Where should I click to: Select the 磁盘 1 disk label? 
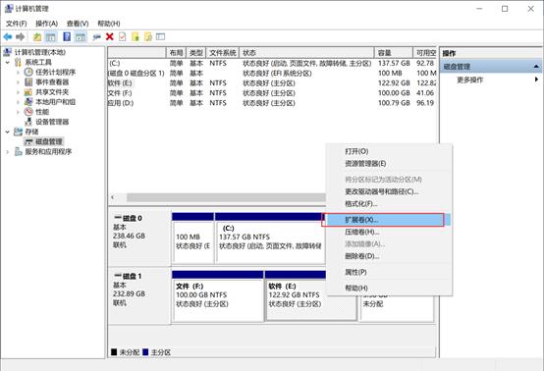139,295
